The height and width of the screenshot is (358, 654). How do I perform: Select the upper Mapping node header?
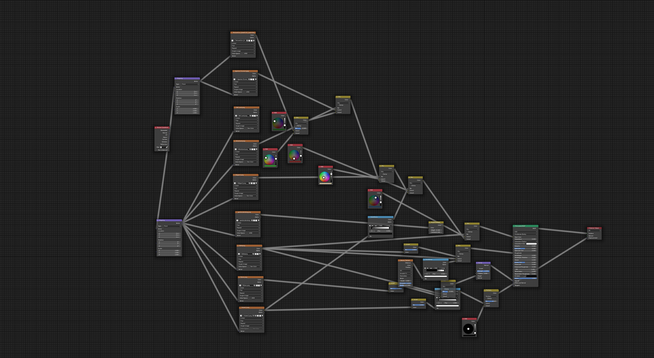click(x=187, y=78)
